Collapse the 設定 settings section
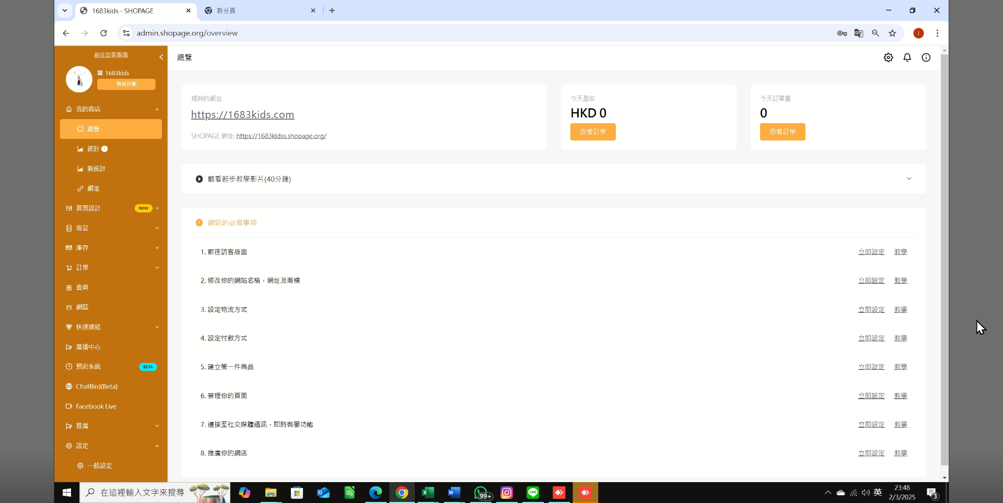Image resolution: width=1003 pixels, height=503 pixels. 157,446
